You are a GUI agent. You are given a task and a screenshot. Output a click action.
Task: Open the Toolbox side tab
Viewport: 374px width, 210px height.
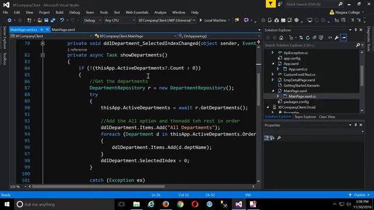click(5, 58)
